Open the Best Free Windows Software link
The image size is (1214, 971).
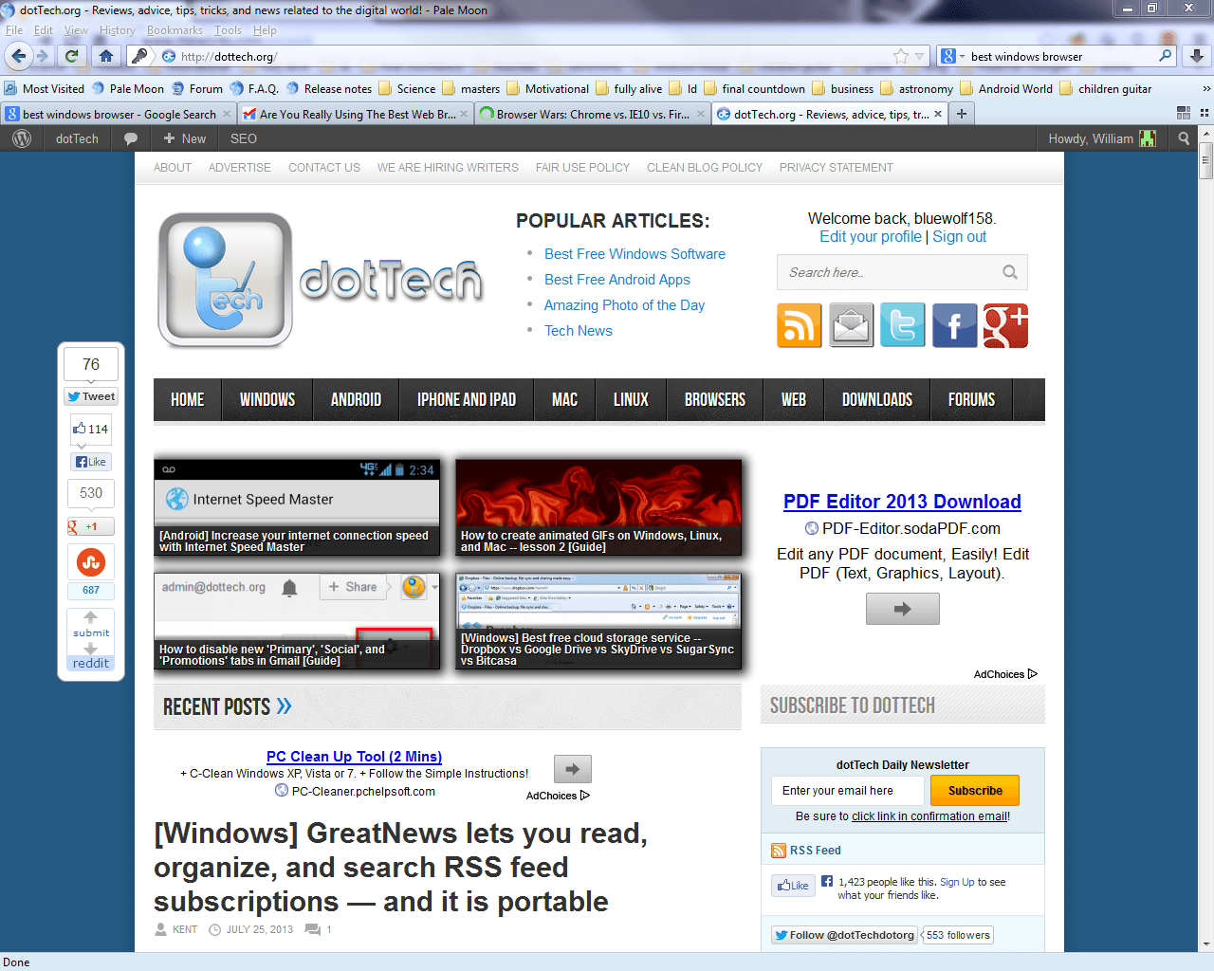(x=635, y=254)
